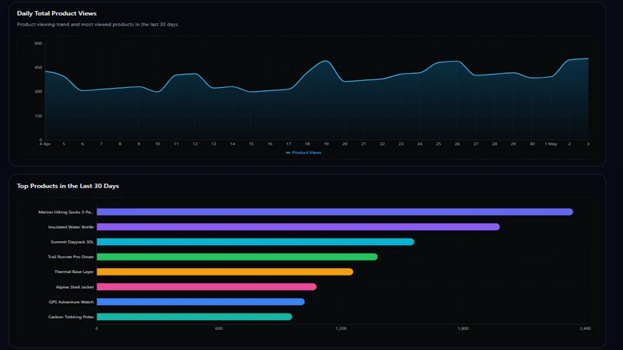Screen dimensions: 623x350
Task: Click the line chart point at 3 May
Action: pyautogui.click(x=588, y=59)
